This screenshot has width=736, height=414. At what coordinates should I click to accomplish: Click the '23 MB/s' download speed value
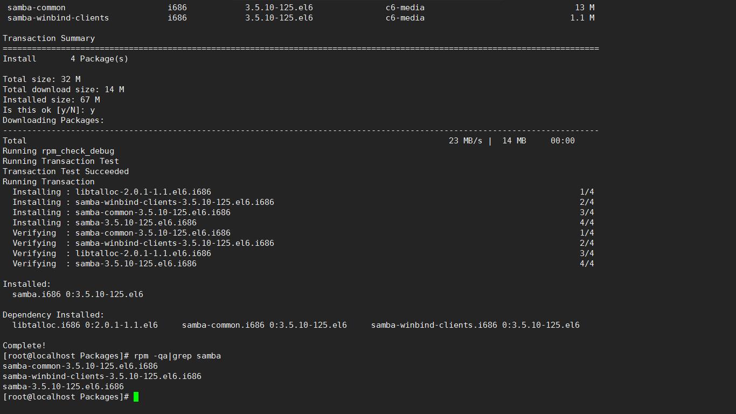coord(466,141)
